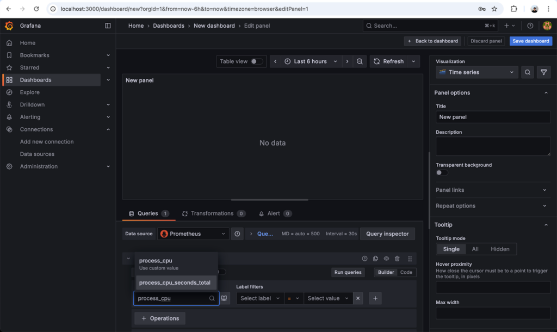Image resolution: width=557 pixels, height=332 pixels.
Task: Open the data source help icon
Action: point(237,234)
